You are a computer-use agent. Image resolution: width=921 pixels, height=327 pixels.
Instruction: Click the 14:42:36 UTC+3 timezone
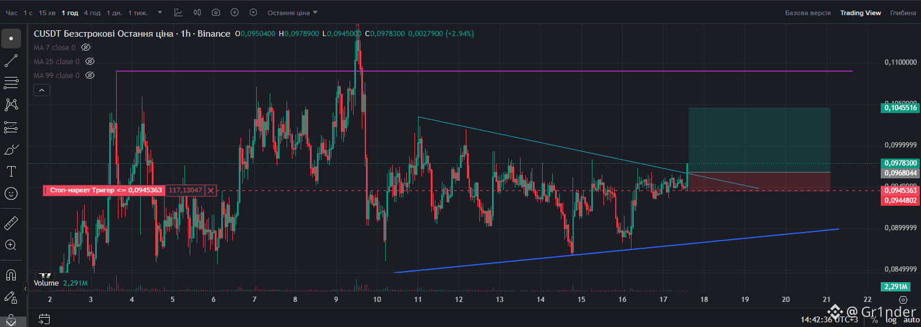[829, 319]
